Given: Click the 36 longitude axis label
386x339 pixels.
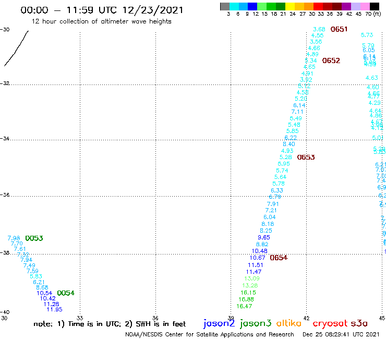Looking at the screenshot, I should [x=155, y=318].
